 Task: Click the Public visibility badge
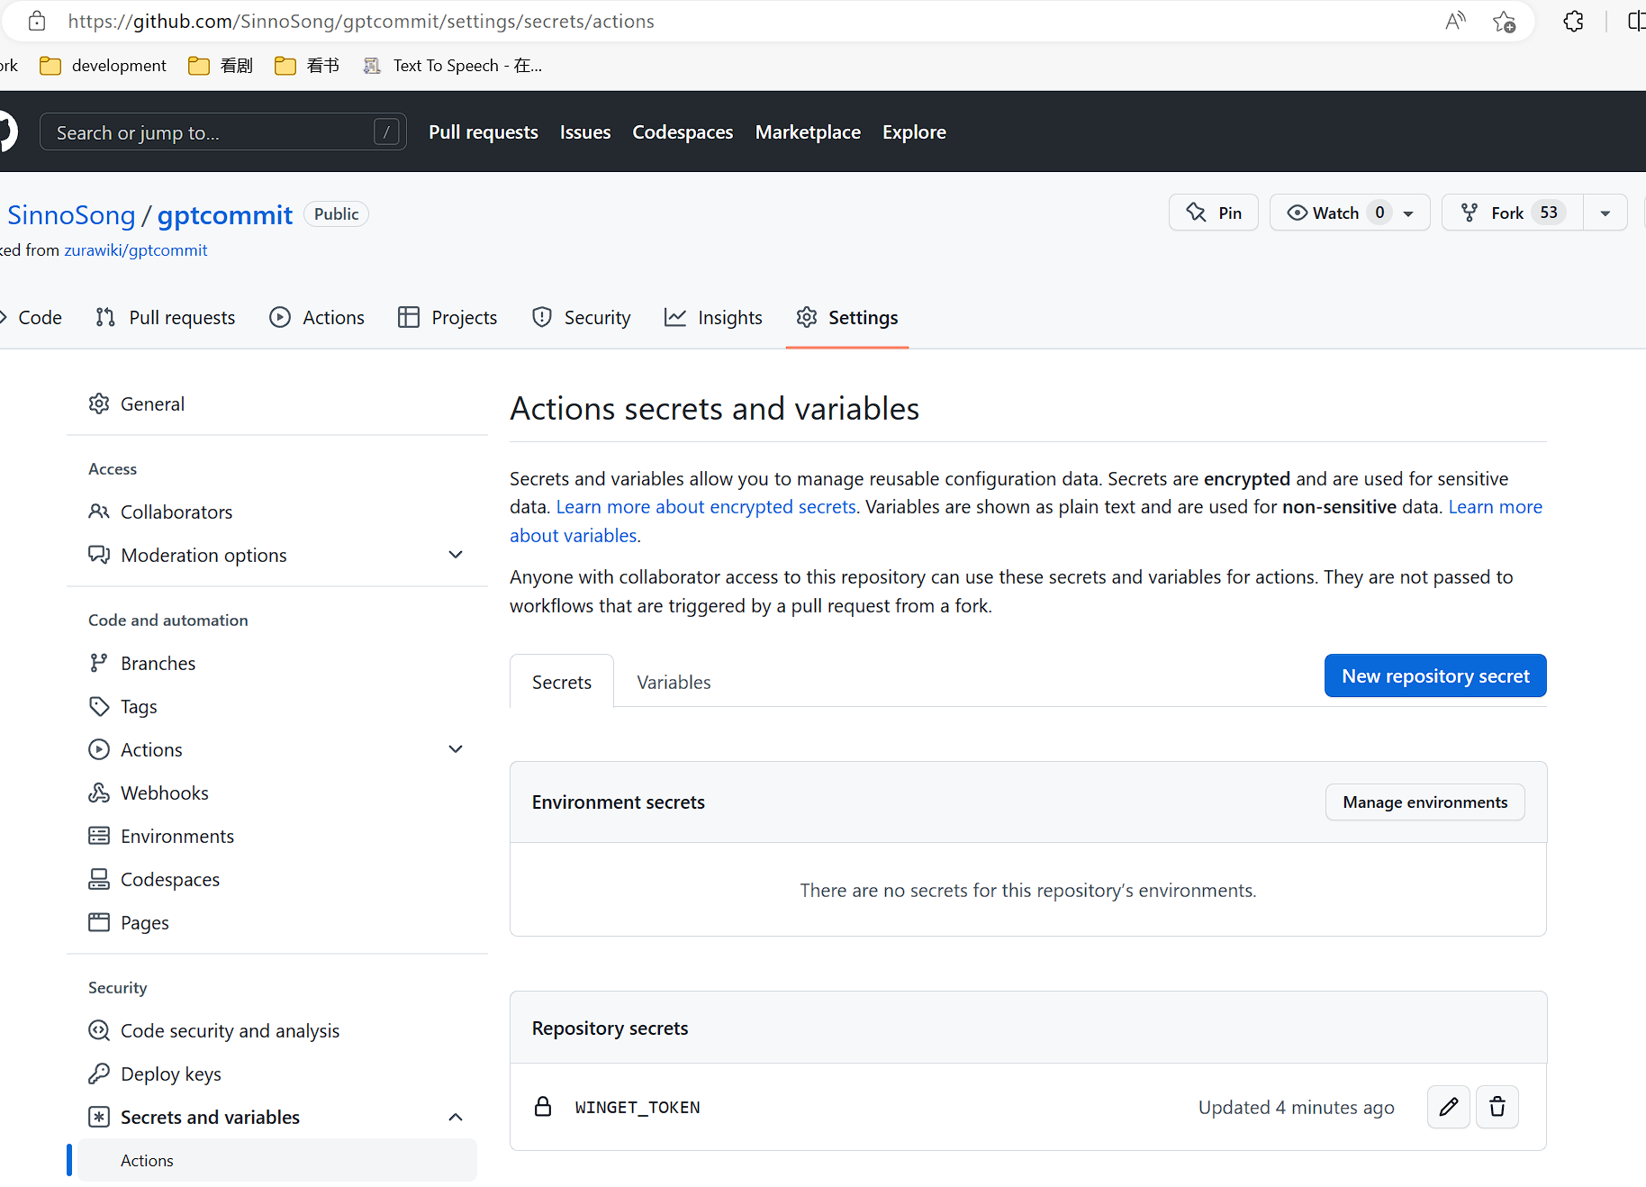click(x=336, y=214)
